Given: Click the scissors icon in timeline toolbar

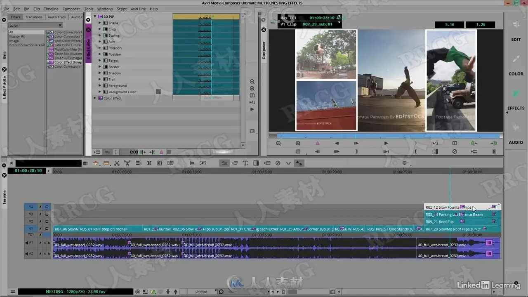Looking at the screenshot, I should pos(117,163).
